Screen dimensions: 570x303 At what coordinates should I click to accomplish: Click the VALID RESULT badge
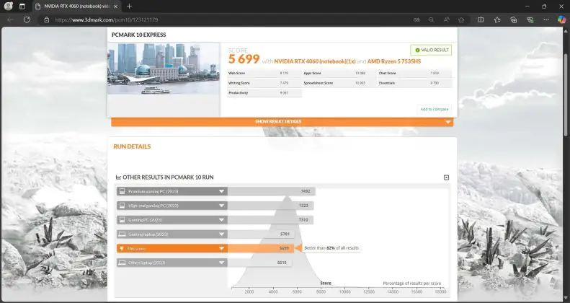[431, 50]
